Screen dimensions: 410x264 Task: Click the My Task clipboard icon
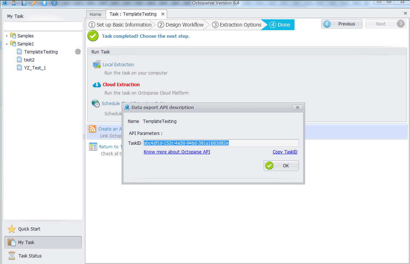[12, 242]
